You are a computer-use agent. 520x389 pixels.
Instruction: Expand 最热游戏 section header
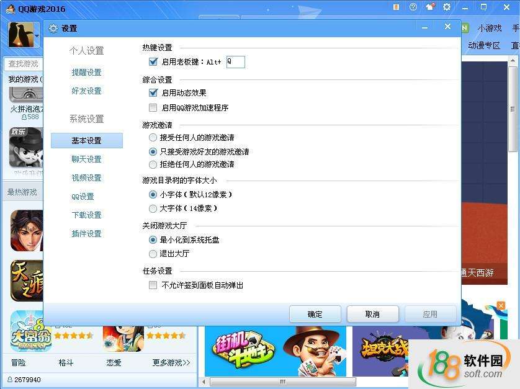[x=23, y=192]
